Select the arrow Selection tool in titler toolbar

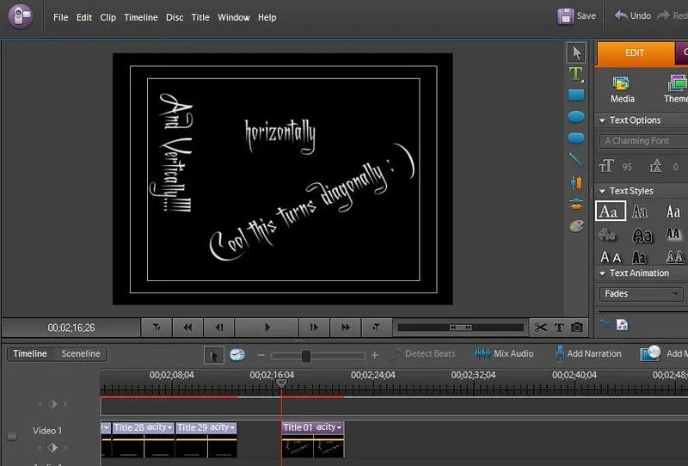pyautogui.click(x=576, y=53)
